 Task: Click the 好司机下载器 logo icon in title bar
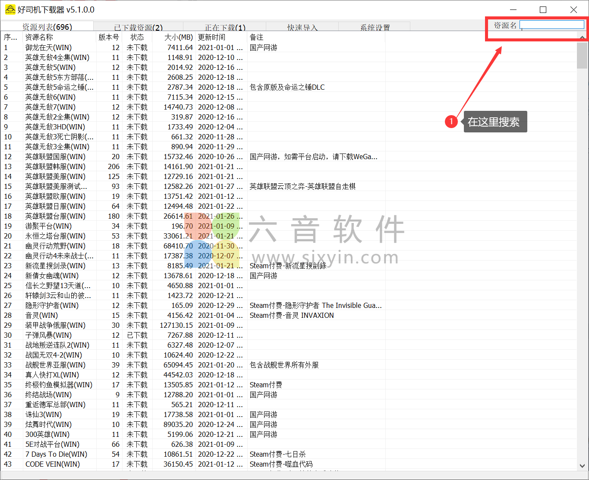9,9
